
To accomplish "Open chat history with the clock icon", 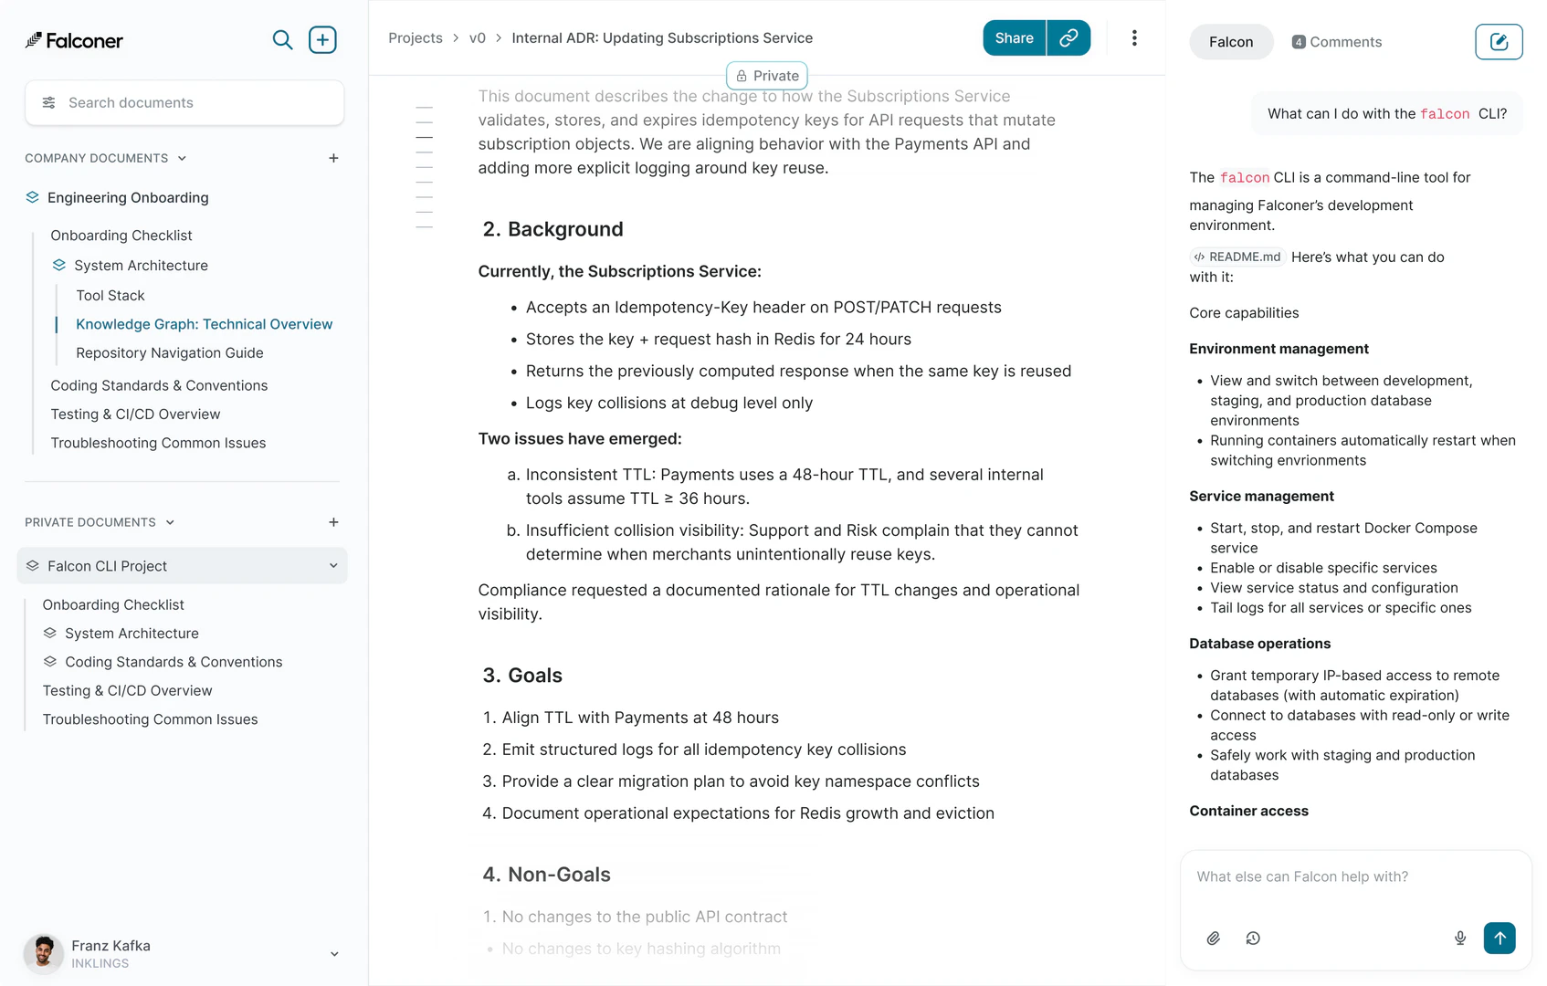I will (1253, 938).
